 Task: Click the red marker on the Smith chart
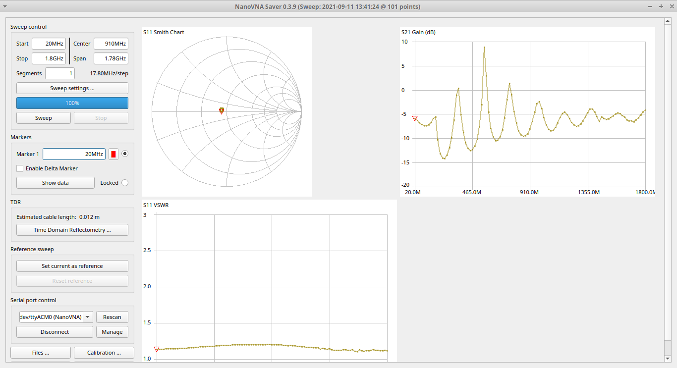tap(222, 110)
